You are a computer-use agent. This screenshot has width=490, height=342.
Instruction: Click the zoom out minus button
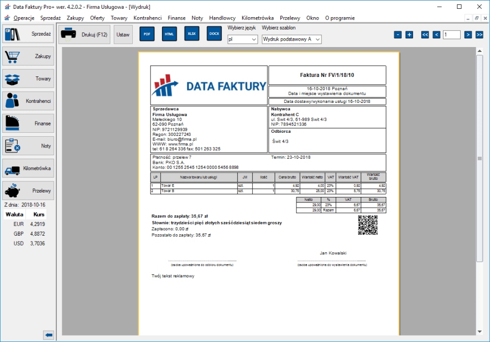(398, 35)
